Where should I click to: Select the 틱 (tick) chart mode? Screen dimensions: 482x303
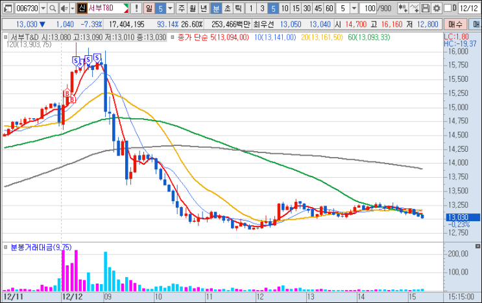[x=238, y=8]
